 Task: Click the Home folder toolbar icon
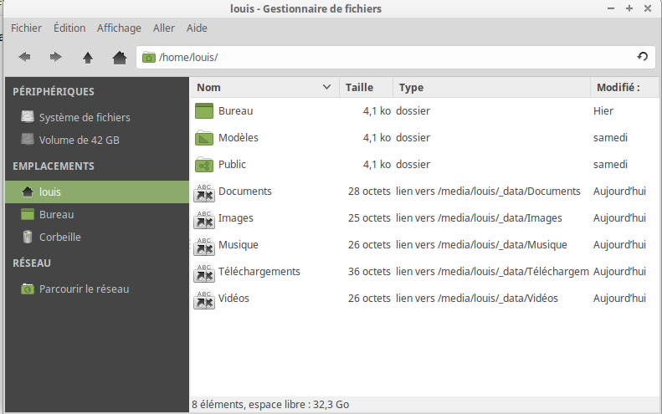point(120,58)
